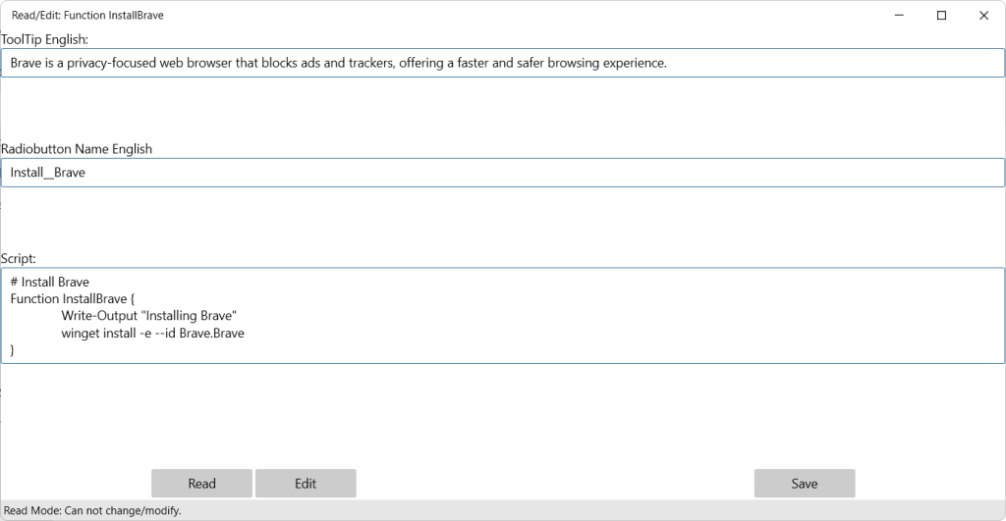Select the Radiobutton Name field with Install__Brave
Image resolution: width=1006 pixels, height=521 pixels.
tap(503, 173)
